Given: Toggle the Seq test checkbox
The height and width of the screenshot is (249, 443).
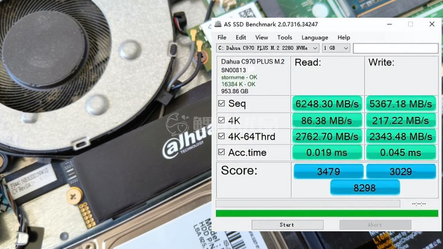Looking at the screenshot, I should pos(221,103).
